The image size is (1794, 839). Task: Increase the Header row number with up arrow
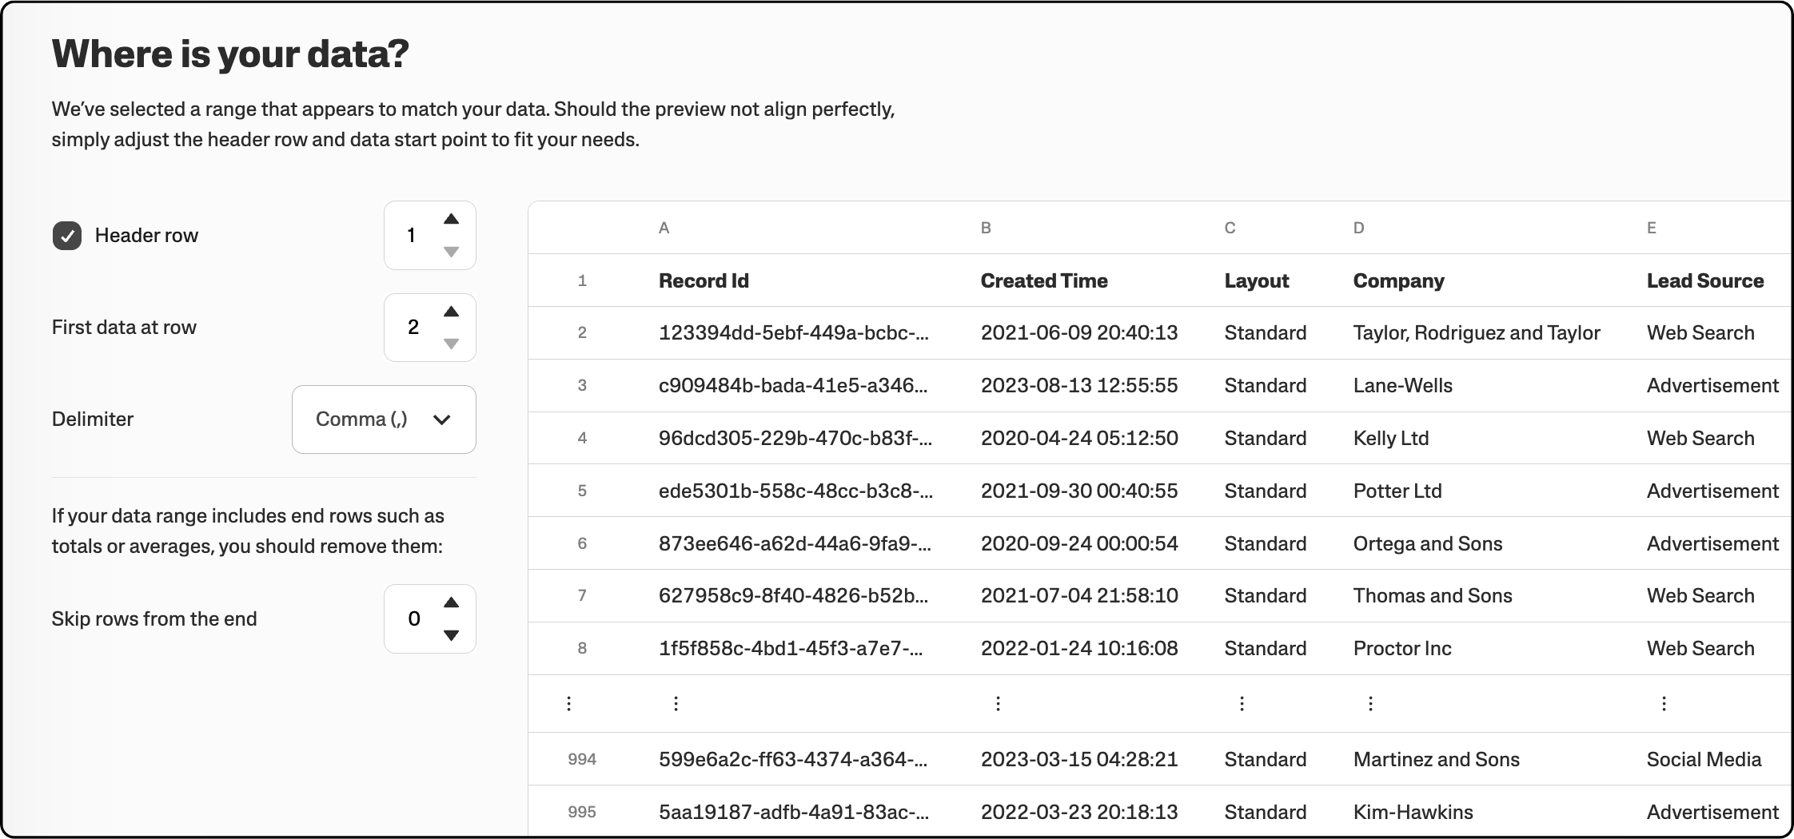[x=451, y=219]
